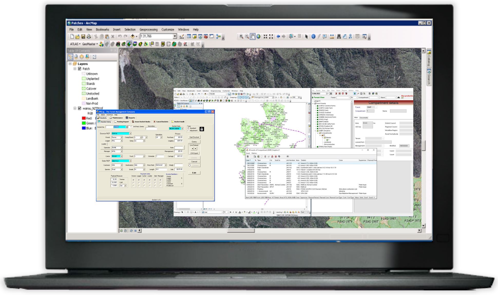Click the black padlock icon in PSLog
Screen dimensions: 498x295
202,129
